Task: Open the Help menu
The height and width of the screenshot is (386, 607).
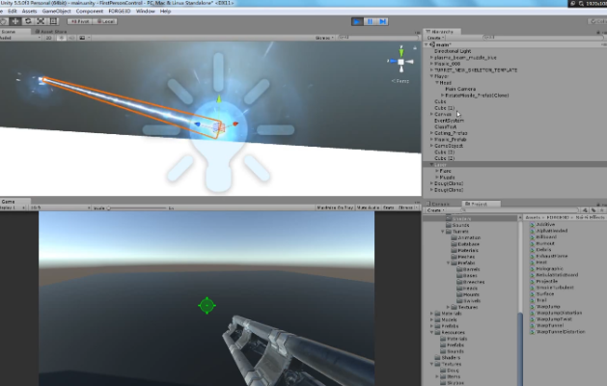Action: [x=165, y=12]
